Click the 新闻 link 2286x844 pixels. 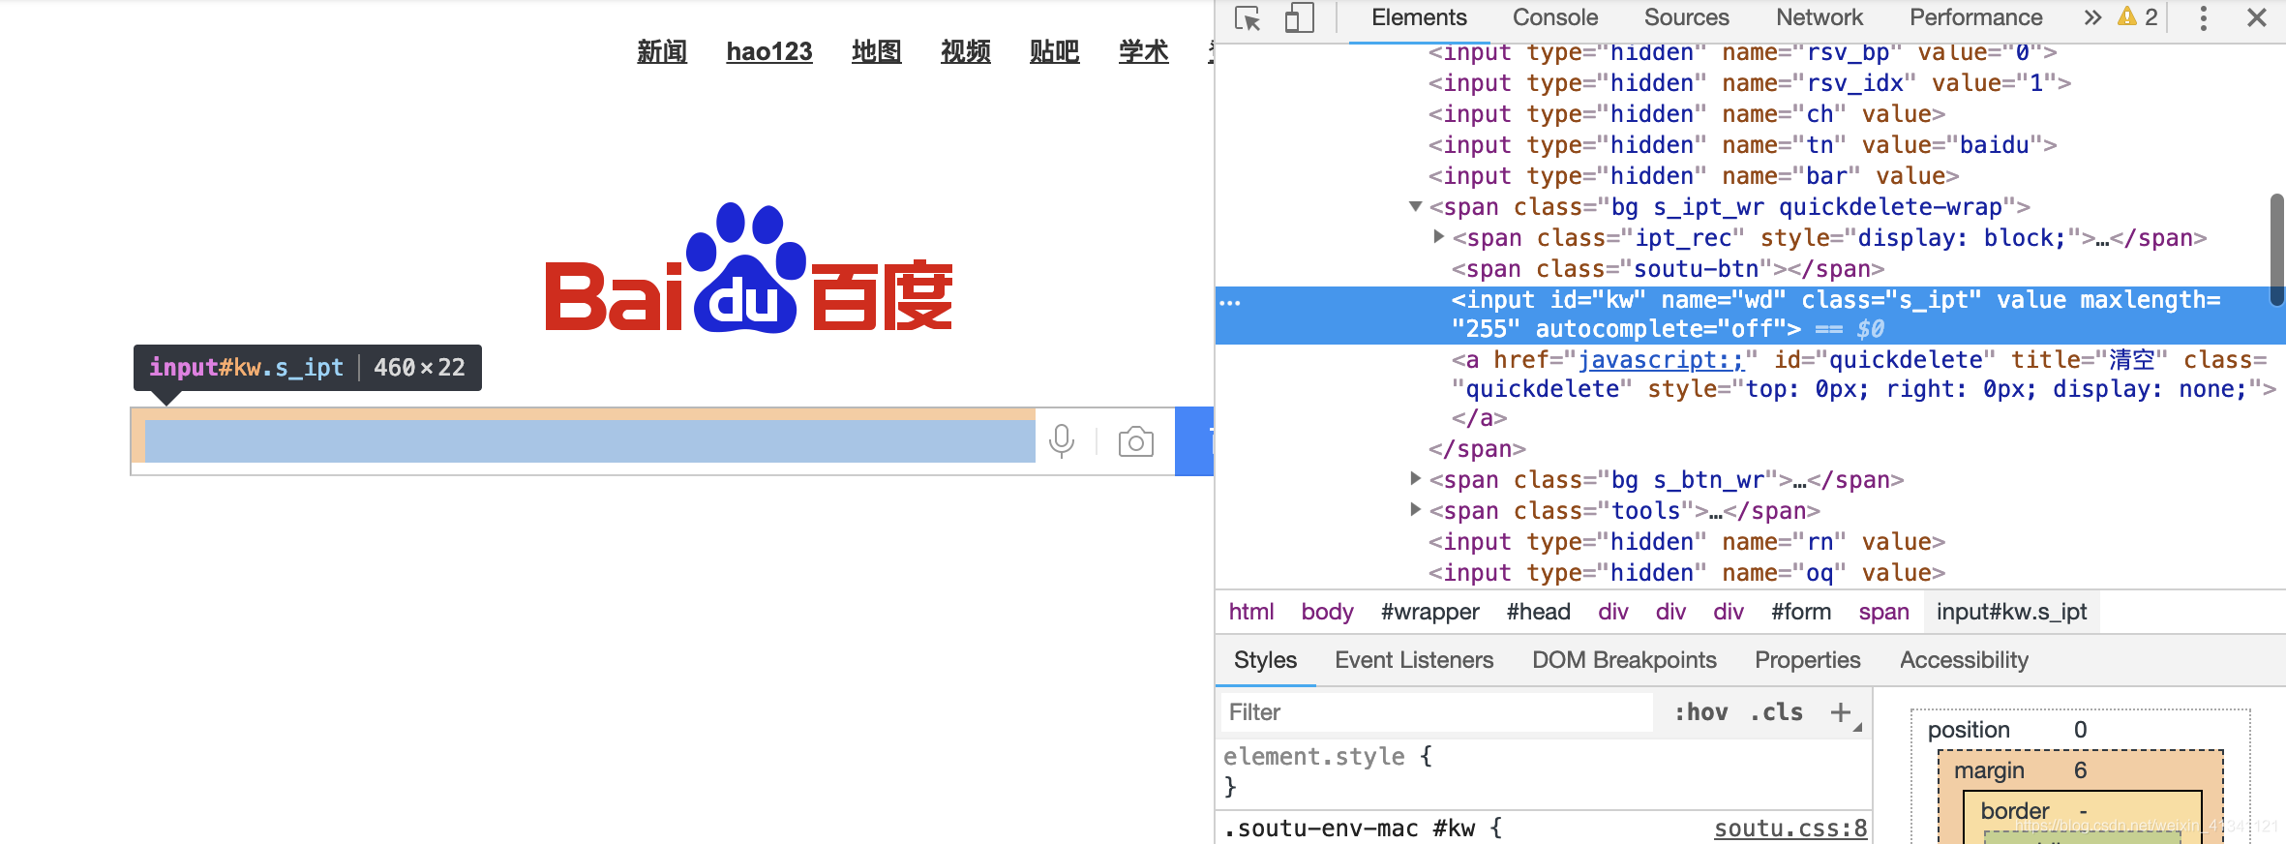[x=662, y=51]
